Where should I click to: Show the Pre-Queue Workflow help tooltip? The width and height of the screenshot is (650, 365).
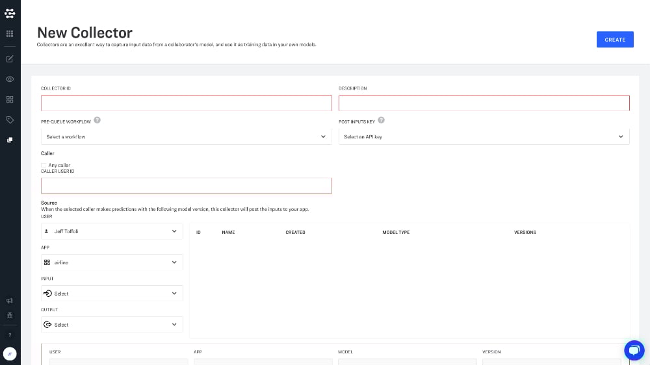tap(97, 120)
